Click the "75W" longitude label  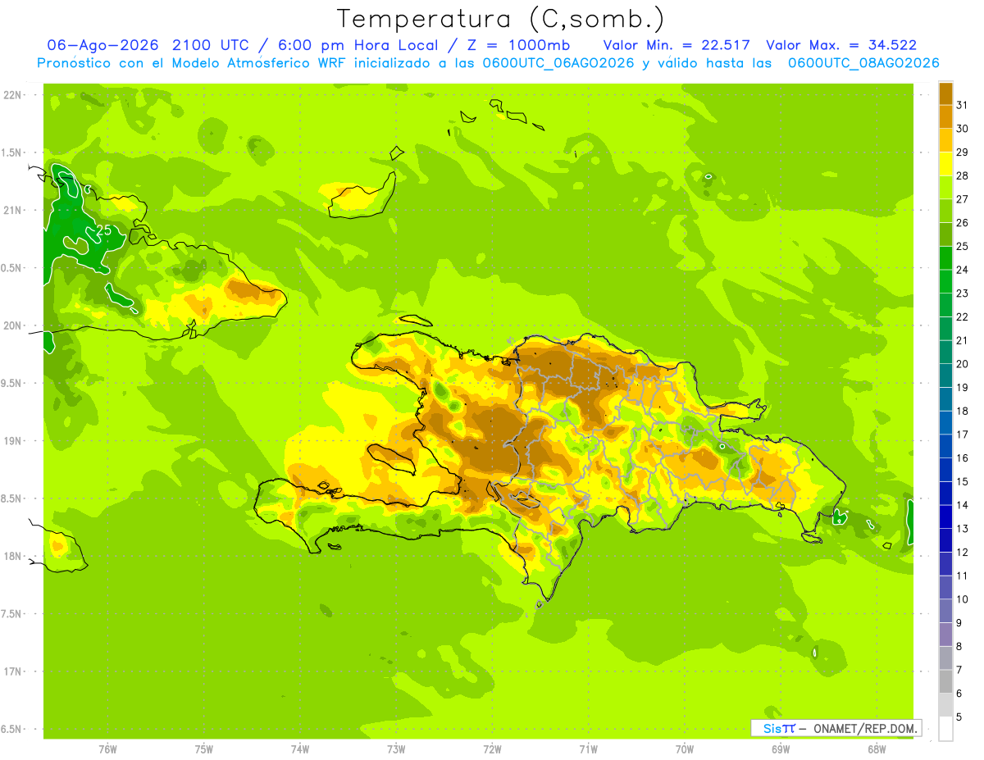pyautogui.click(x=204, y=749)
